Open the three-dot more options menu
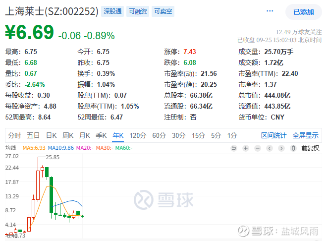 click(270, 11)
